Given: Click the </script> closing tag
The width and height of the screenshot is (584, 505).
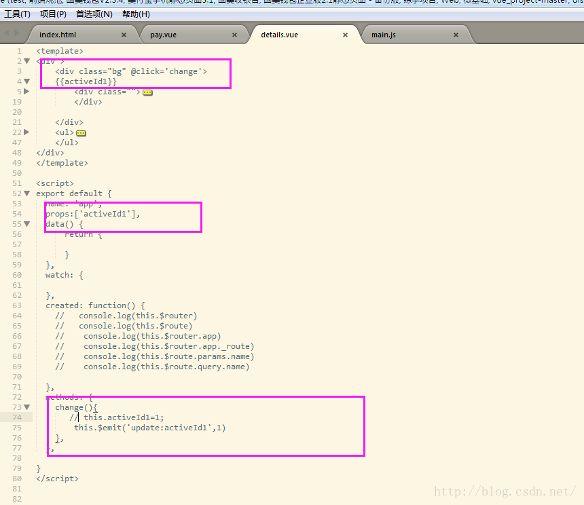Looking at the screenshot, I should (x=57, y=479).
